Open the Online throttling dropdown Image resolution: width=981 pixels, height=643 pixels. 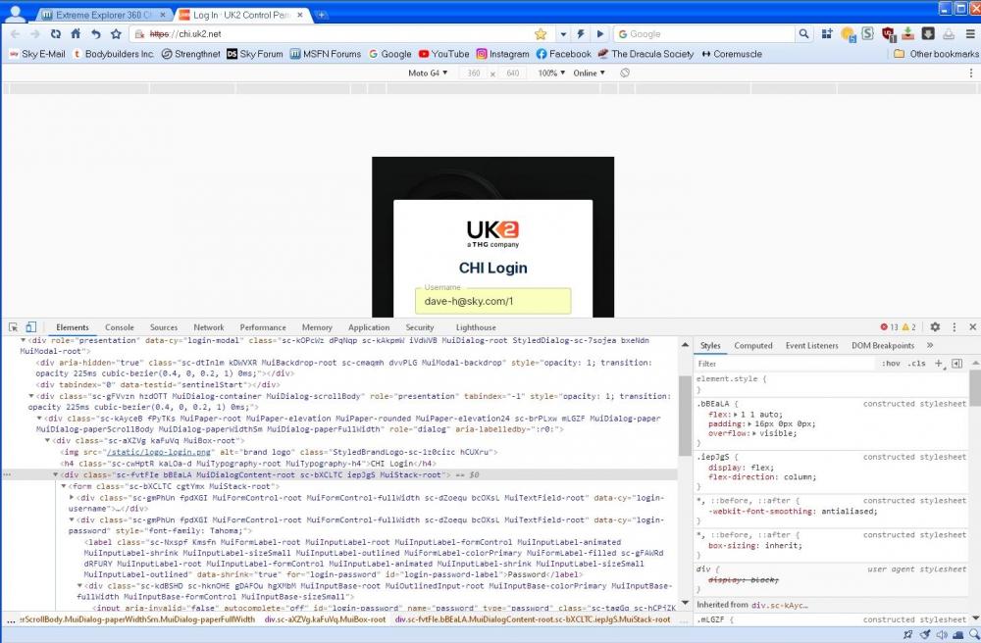(589, 73)
